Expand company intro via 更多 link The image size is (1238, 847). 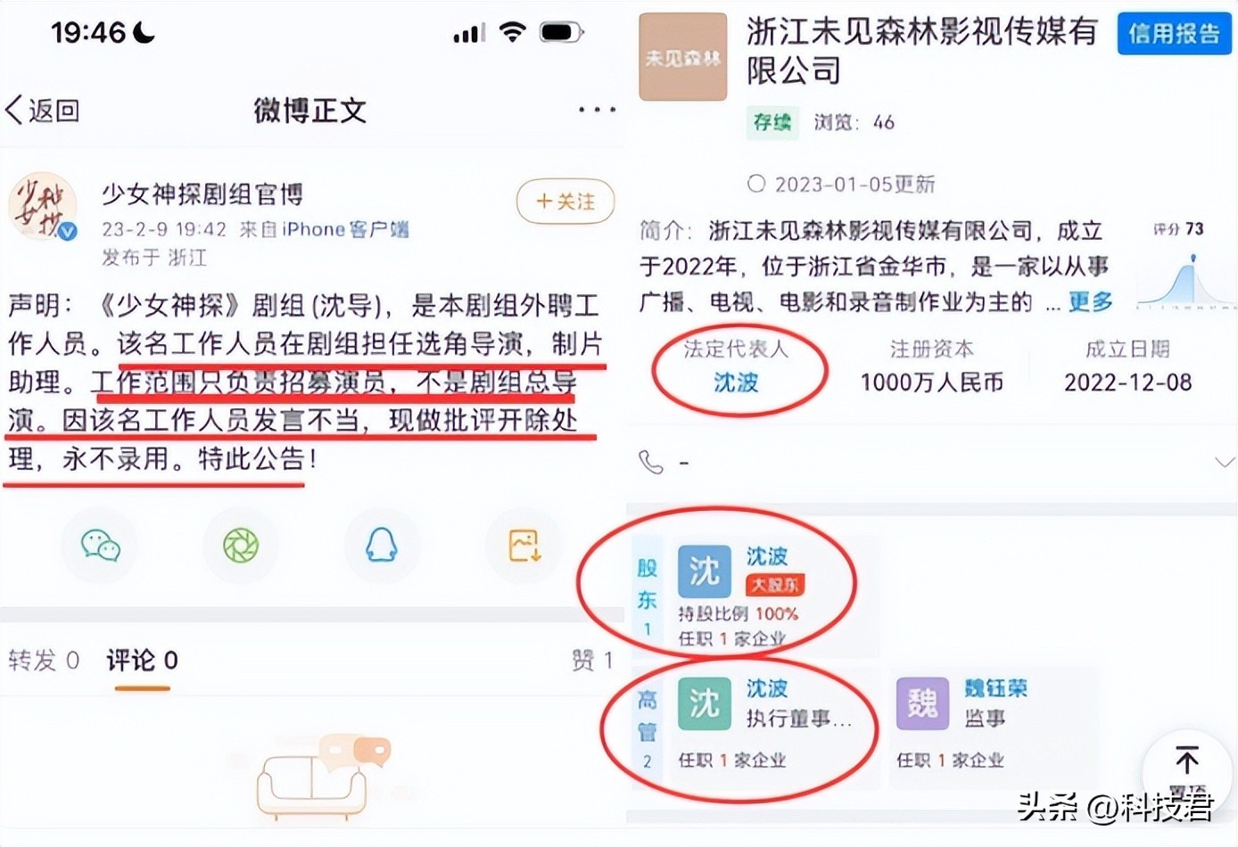(1091, 302)
